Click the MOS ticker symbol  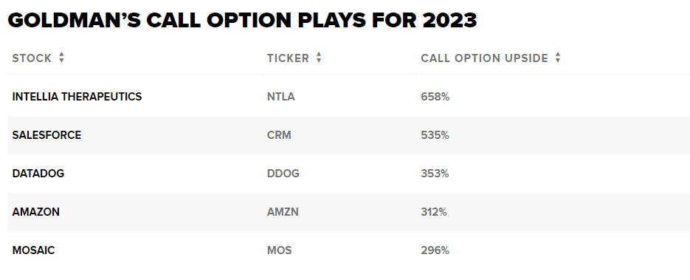pyautogui.click(x=280, y=250)
